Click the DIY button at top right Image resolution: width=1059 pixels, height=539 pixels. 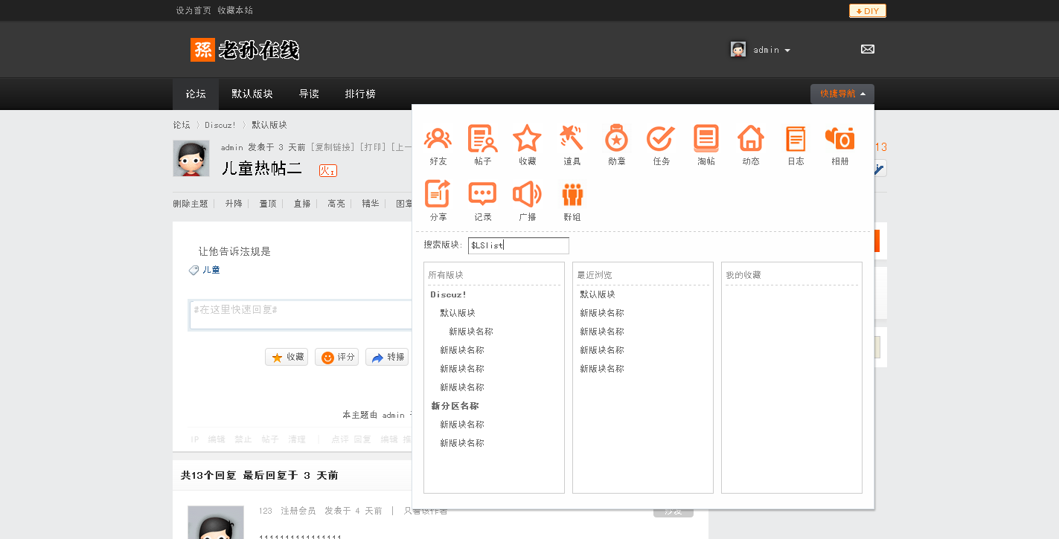click(x=868, y=11)
